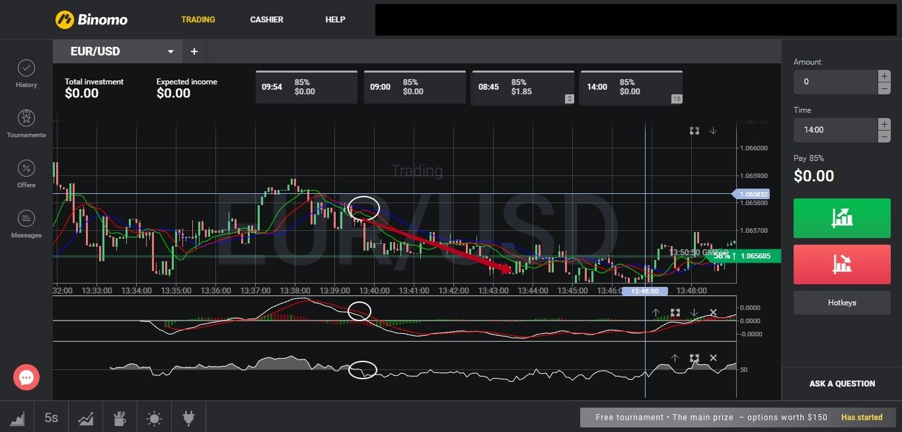902x432 pixels.
Task: Add a new asset tab with plus
Action: click(194, 51)
